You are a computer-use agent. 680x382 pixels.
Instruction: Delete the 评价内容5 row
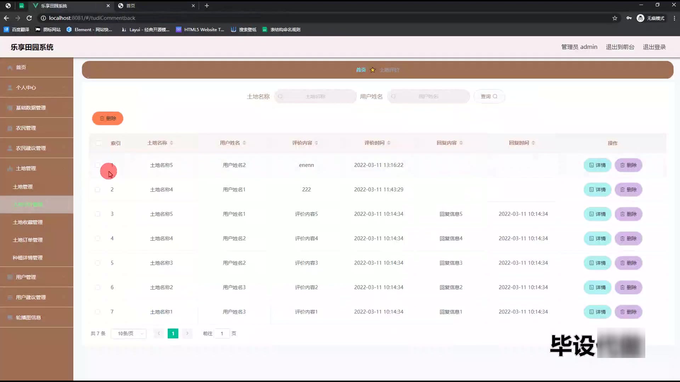click(x=628, y=214)
